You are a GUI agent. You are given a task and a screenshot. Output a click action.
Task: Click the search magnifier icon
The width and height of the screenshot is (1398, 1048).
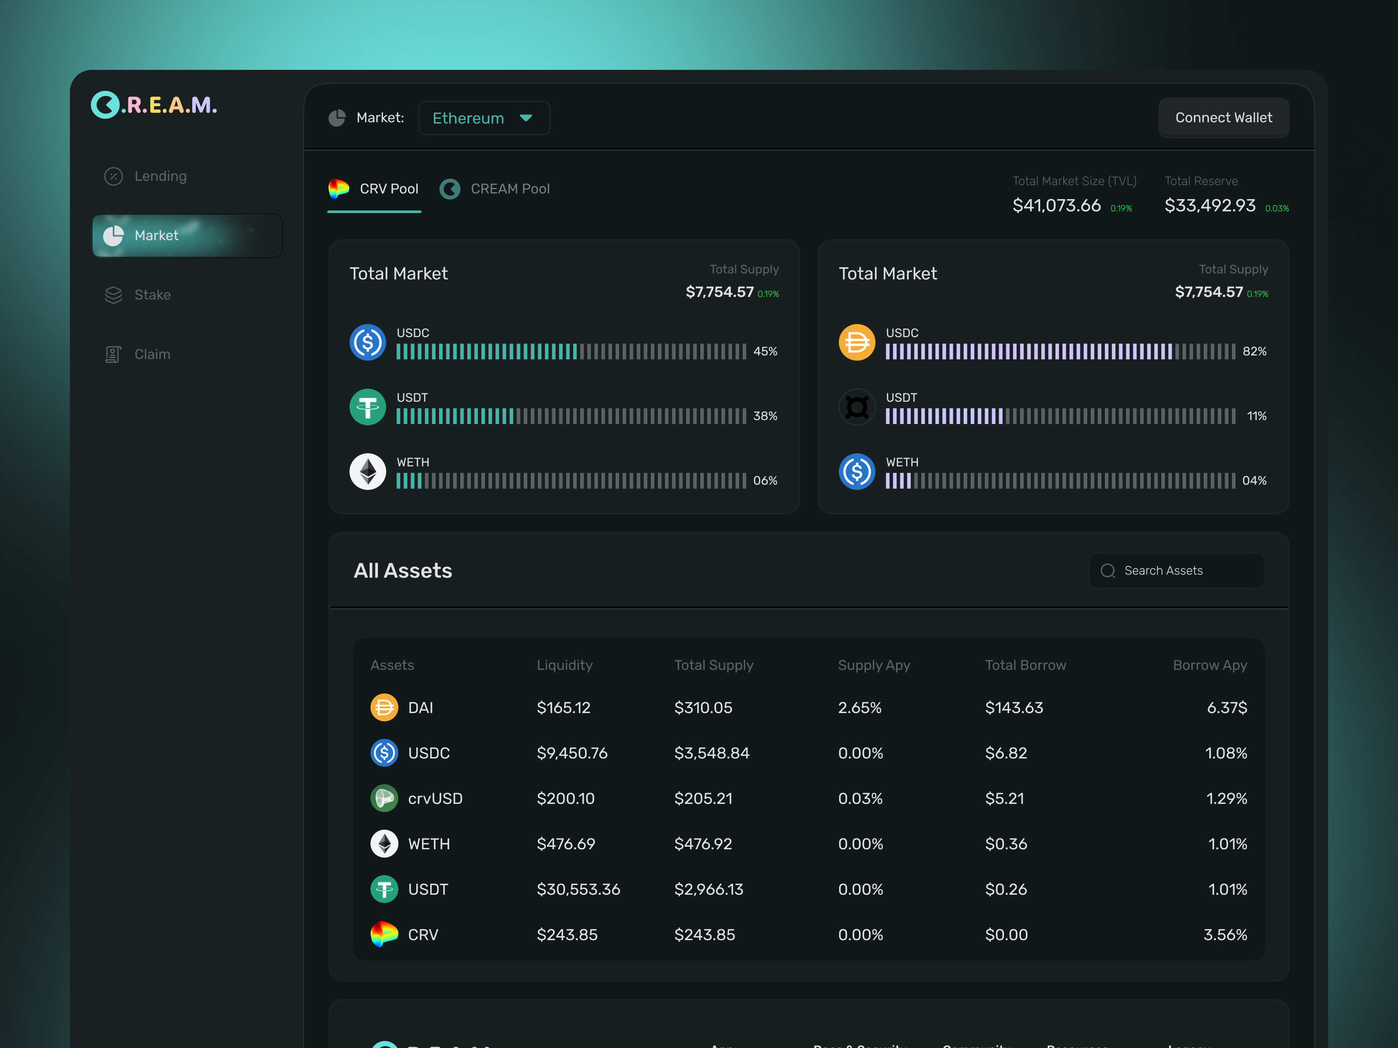[x=1108, y=571]
